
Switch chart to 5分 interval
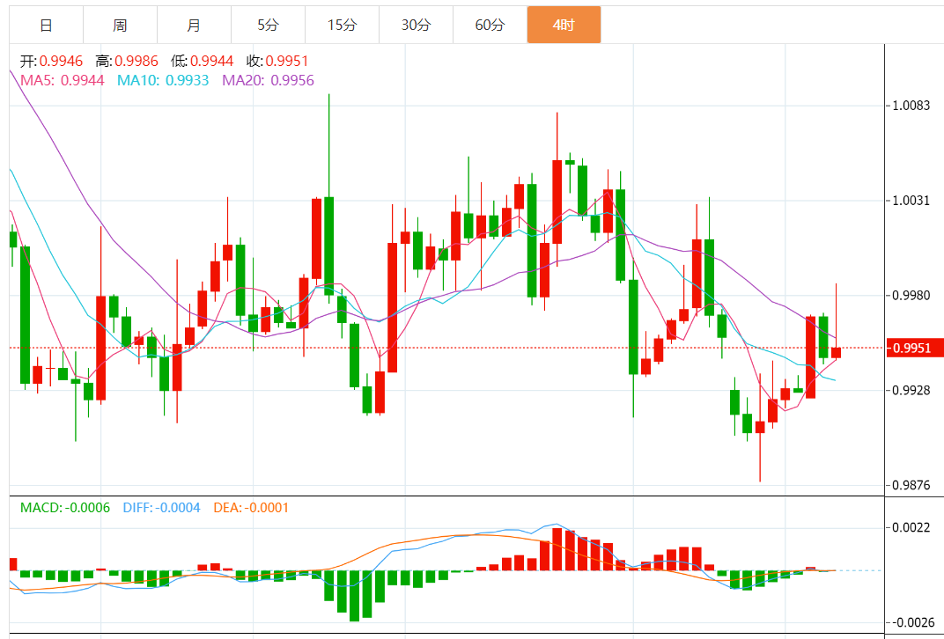(268, 26)
